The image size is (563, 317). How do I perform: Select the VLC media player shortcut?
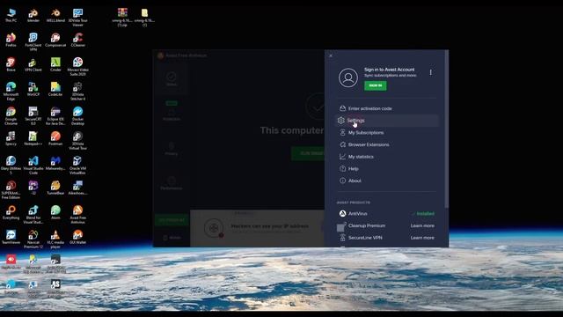tap(55, 239)
